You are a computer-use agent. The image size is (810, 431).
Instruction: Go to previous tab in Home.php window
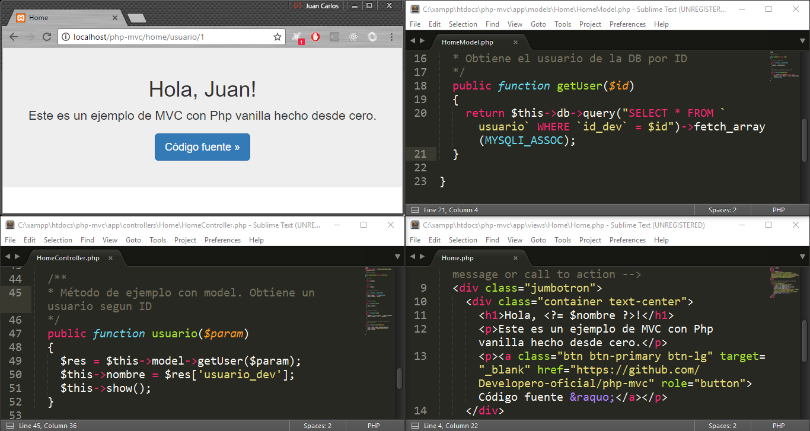click(x=413, y=257)
